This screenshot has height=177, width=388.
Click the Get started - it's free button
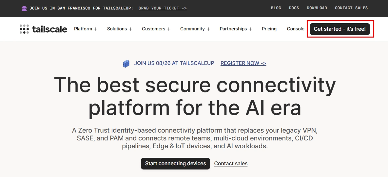pyautogui.click(x=340, y=29)
